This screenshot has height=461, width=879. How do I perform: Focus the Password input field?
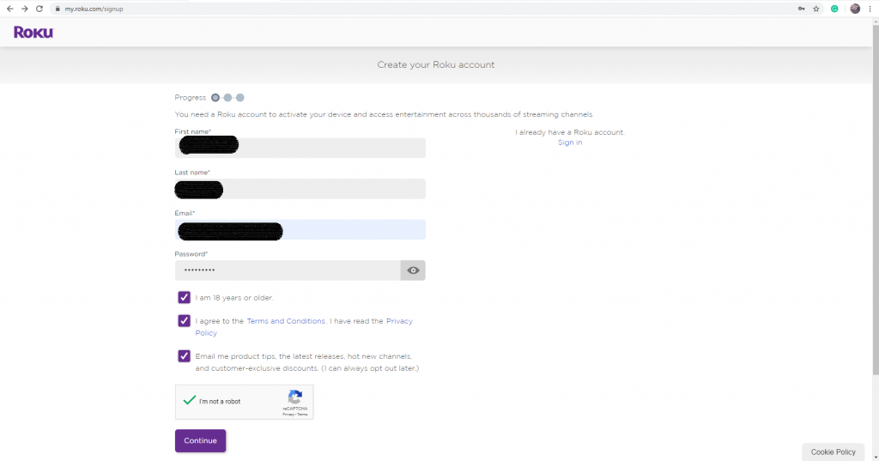click(288, 270)
